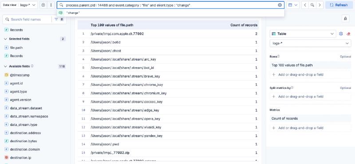Click the agent.id field
The width and height of the screenshot is (355, 164).
pos(16,83)
